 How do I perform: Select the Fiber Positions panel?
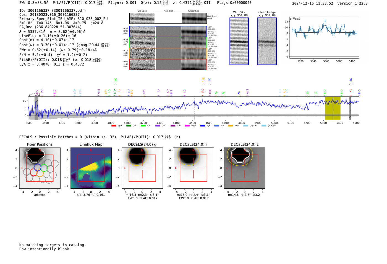coord(40,168)
